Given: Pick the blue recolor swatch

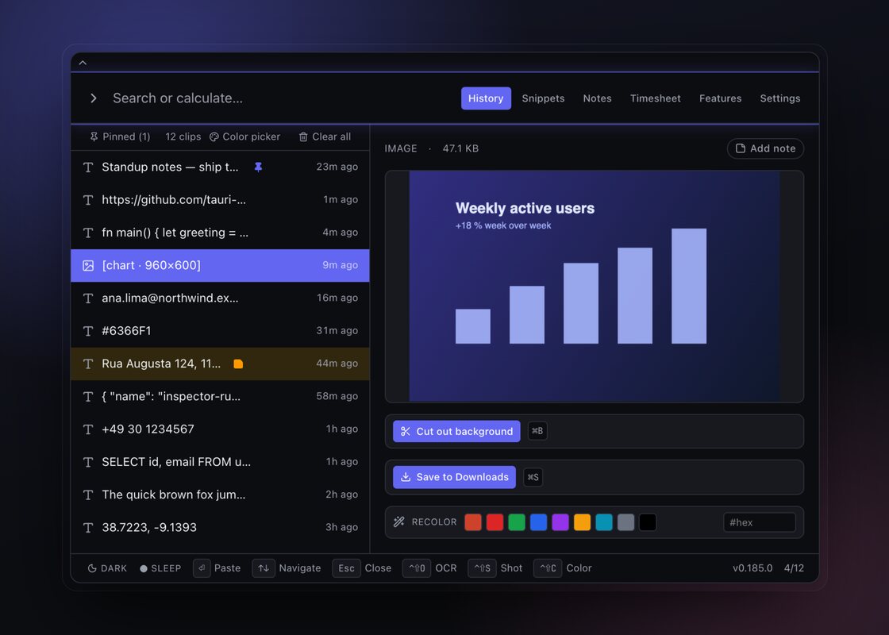Looking at the screenshot, I should (x=539, y=522).
